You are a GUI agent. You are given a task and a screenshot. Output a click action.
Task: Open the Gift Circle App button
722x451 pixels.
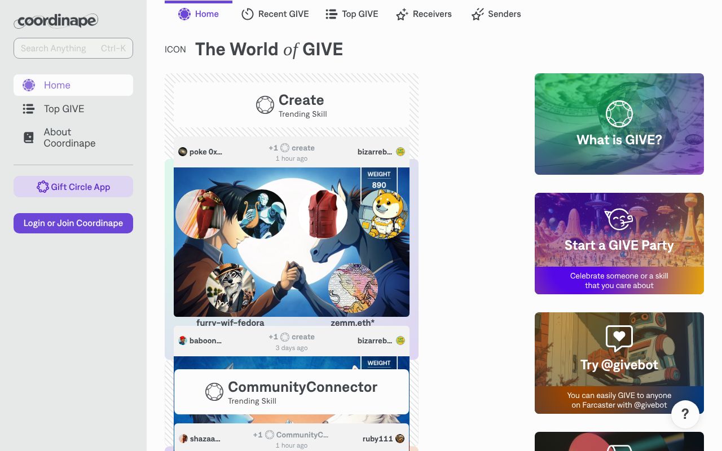point(73,187)
